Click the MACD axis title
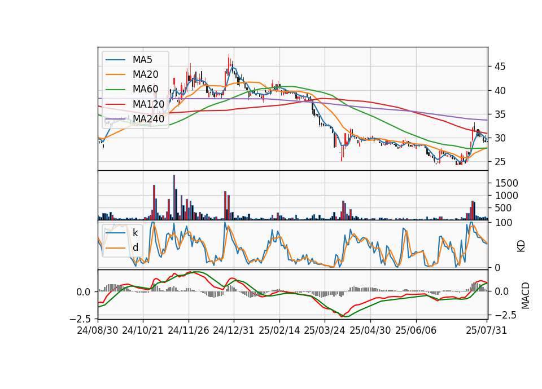Viewport: 542px width, 389px height. (526, 295)
